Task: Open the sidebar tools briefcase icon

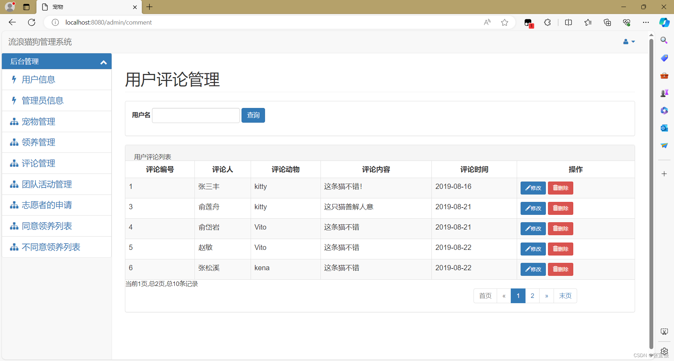Action: click(x=664, y=75)
